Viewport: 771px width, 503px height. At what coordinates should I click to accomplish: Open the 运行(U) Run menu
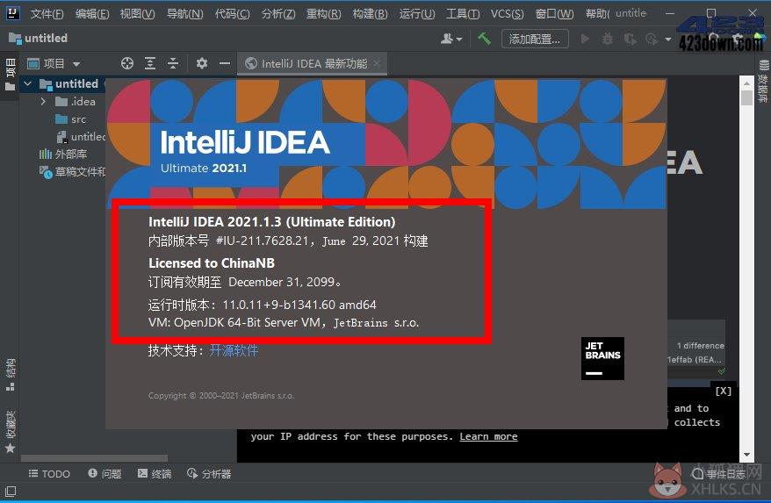[x=417, y=14]
